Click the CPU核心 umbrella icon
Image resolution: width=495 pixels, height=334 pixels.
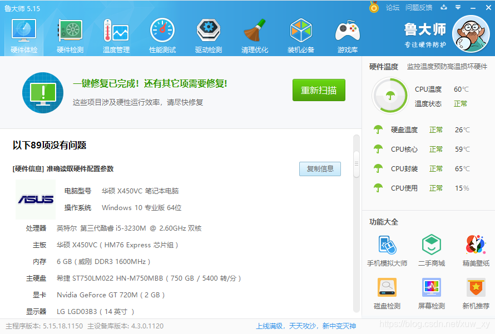tap(378, 149)
